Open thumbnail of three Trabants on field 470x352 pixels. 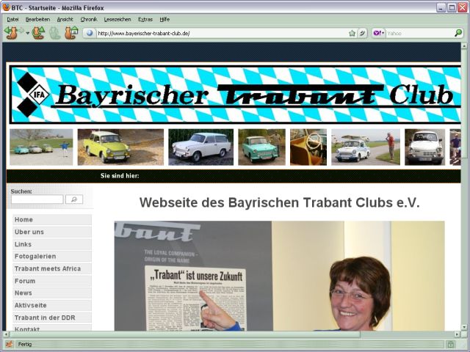pos(41,147)
